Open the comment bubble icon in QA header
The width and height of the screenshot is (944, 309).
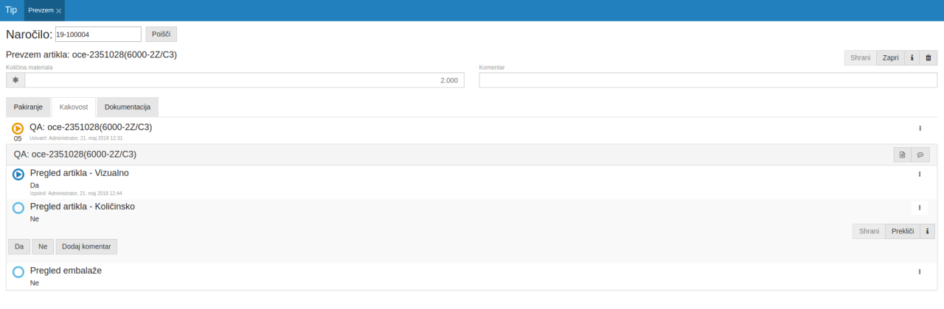[920, 154]
